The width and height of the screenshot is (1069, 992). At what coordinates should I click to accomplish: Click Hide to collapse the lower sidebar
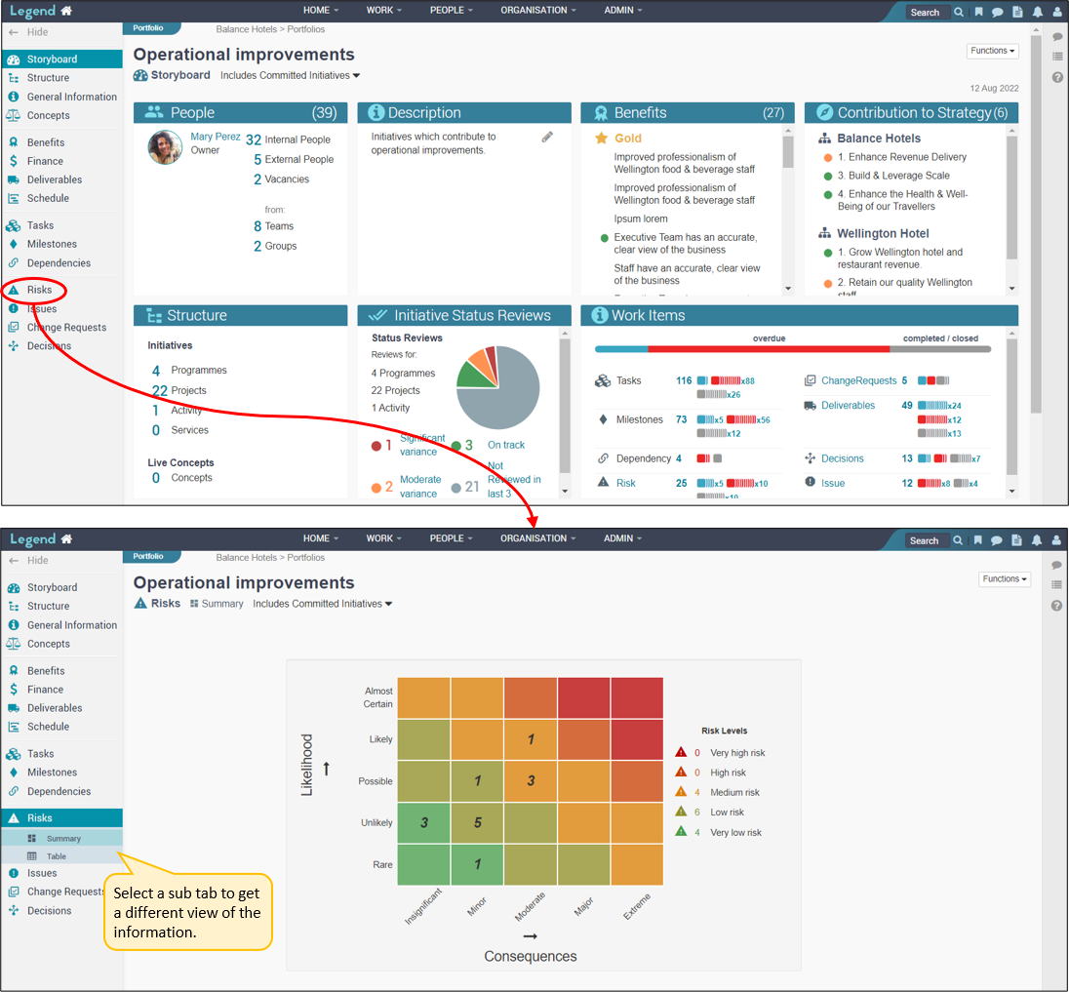click(28, 561)
